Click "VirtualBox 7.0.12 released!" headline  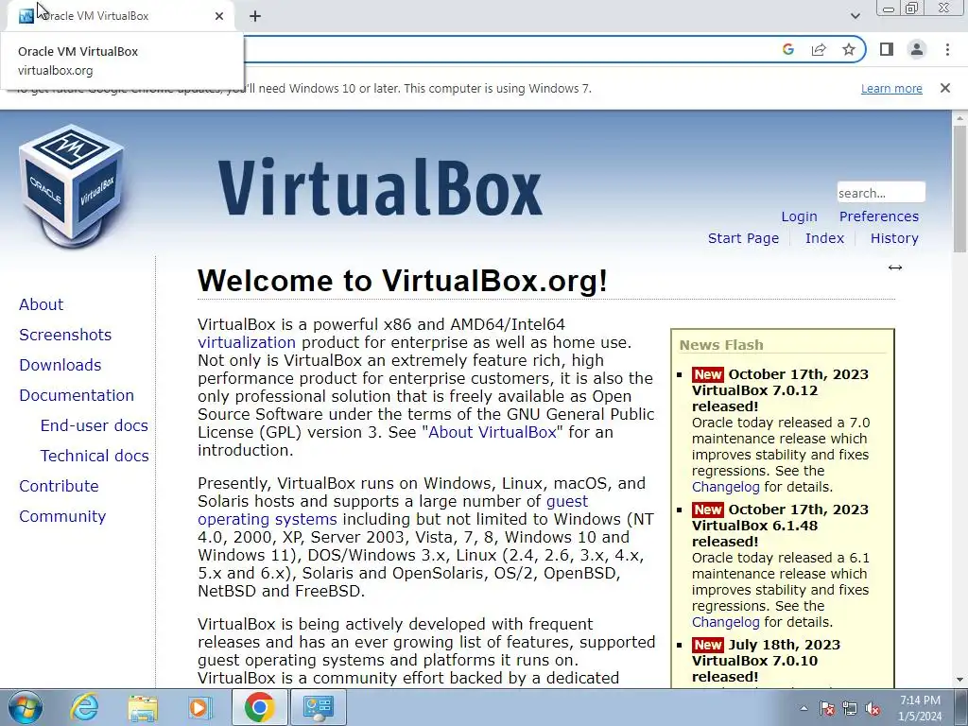pyautogui.click(x=754, y=399)
